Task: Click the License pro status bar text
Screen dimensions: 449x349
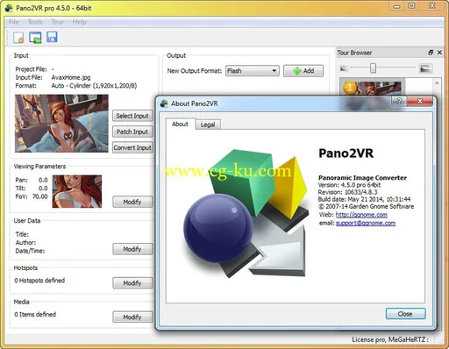Action: click(x=390, y=339)
